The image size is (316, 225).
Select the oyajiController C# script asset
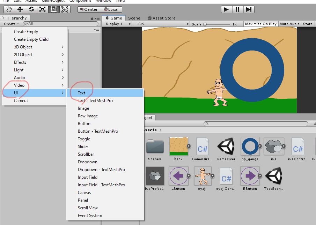pyautogui.click(x=226, y=179)
